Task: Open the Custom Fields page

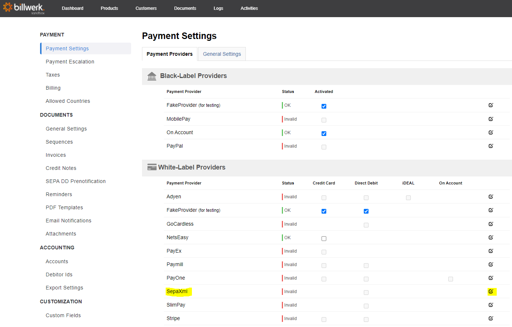Action: point(63,315)
